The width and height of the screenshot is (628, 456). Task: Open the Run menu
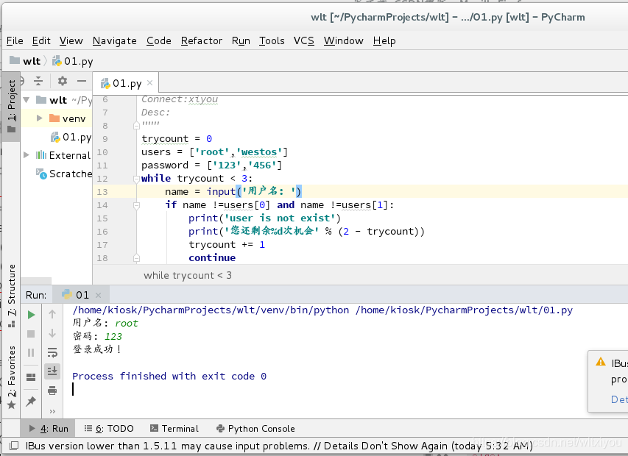241,40
